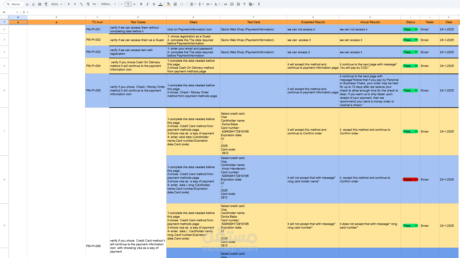Decrease font size with minus button
The width and height of the screenshot is (460, 258).
tap(122, 4)
